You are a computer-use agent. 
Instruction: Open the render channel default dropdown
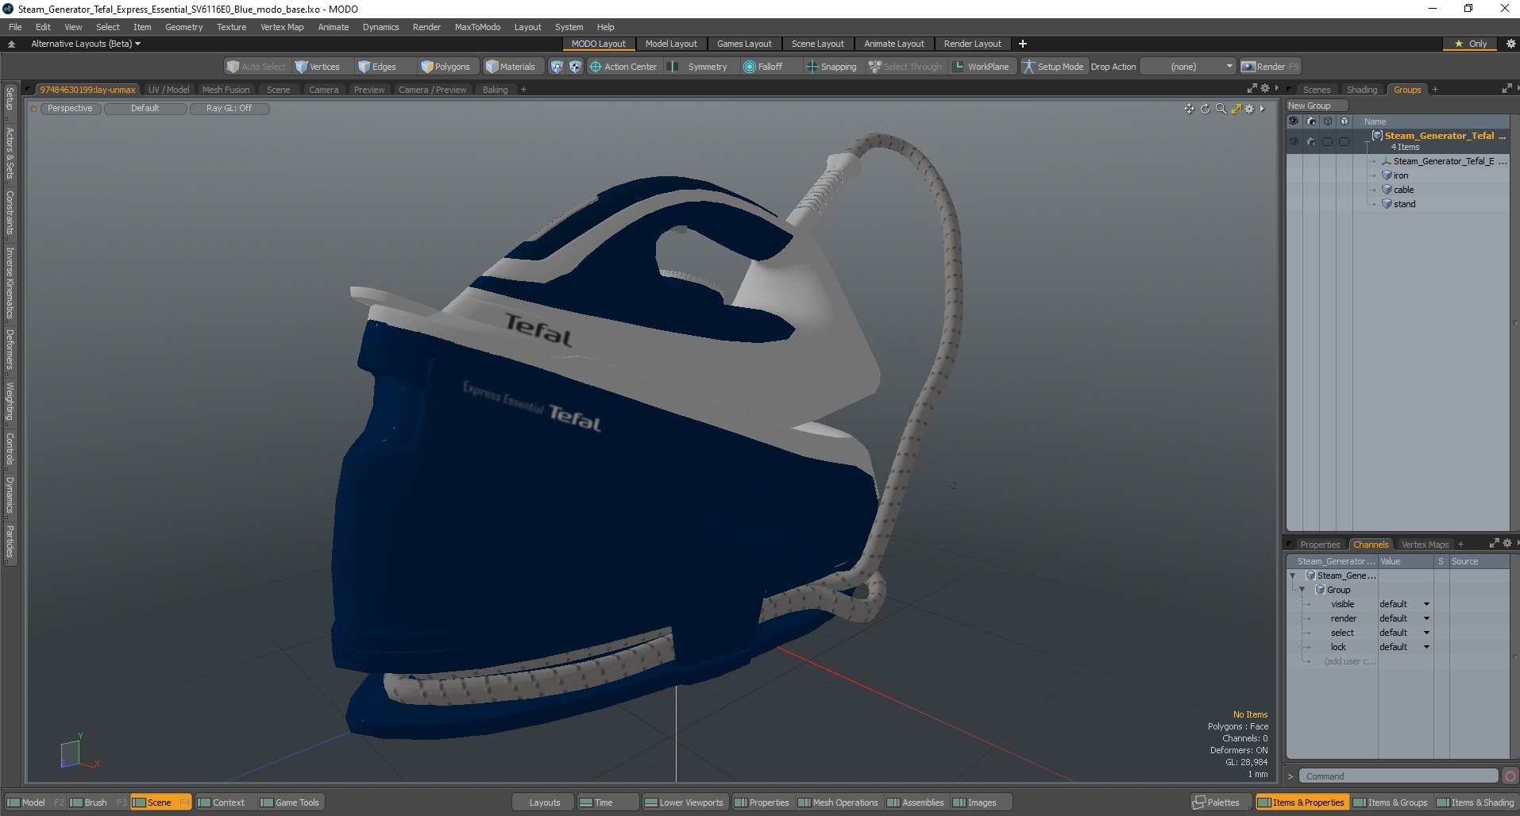(x=1404, y=618)
